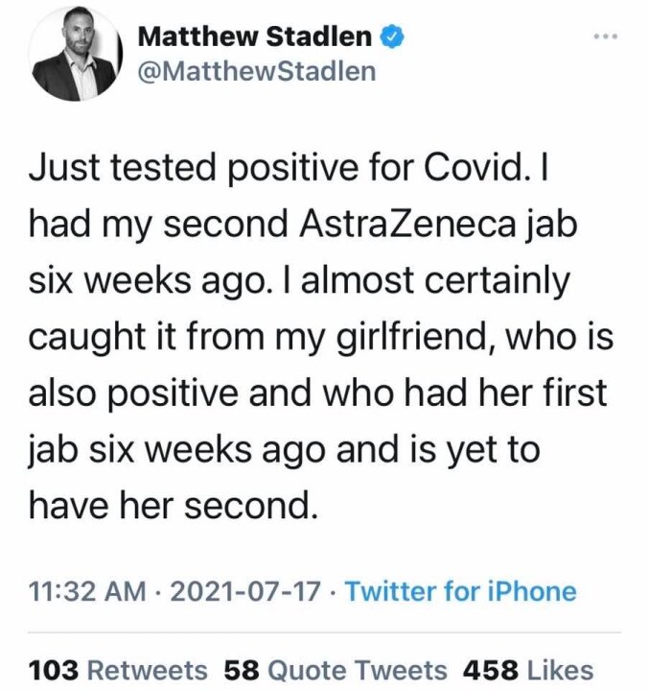The width and height of the screenshot is (649, 691).
Task: Show the Quote Tweets list
Action: (358, 669)
